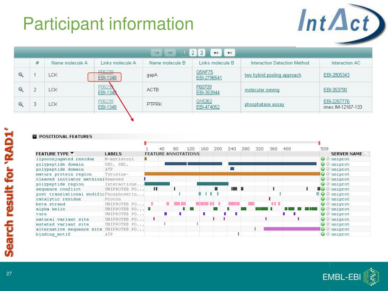Screen dimensions: 388x291
Task: Open details magnifier for row 1 gapA
Action: (x=21, y=75)
